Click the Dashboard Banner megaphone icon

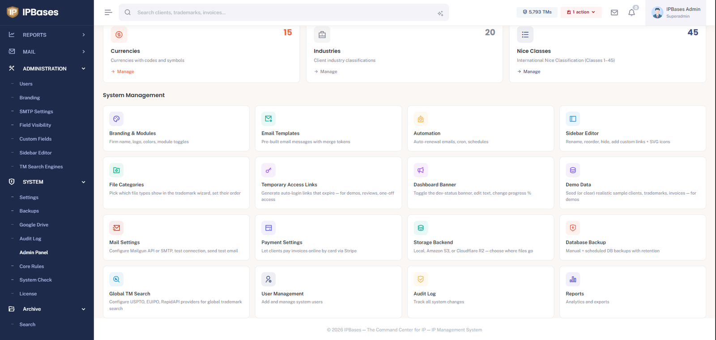[x=421, y=170]
